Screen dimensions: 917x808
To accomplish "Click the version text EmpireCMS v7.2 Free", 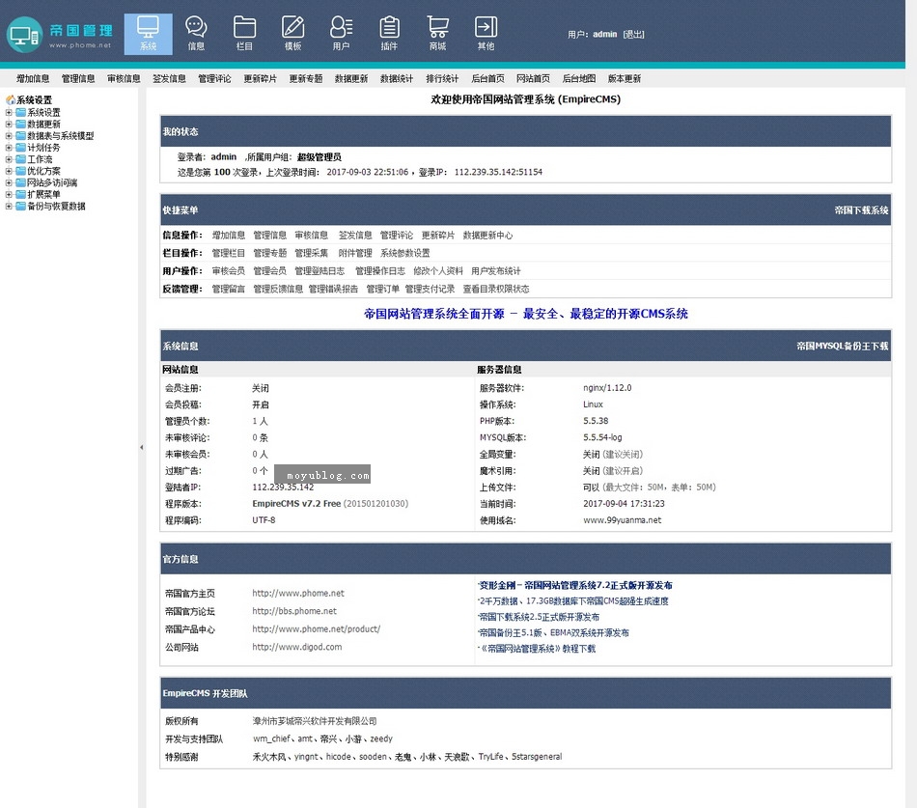I will [296, 503].
